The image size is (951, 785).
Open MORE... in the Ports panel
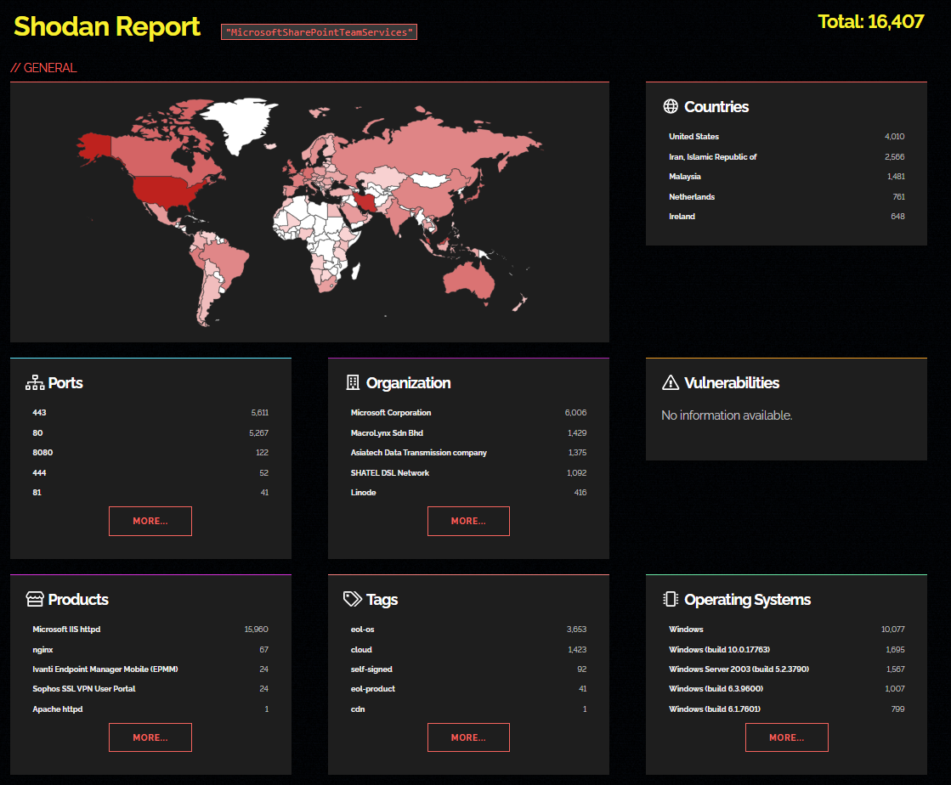[x=150, y=522]
